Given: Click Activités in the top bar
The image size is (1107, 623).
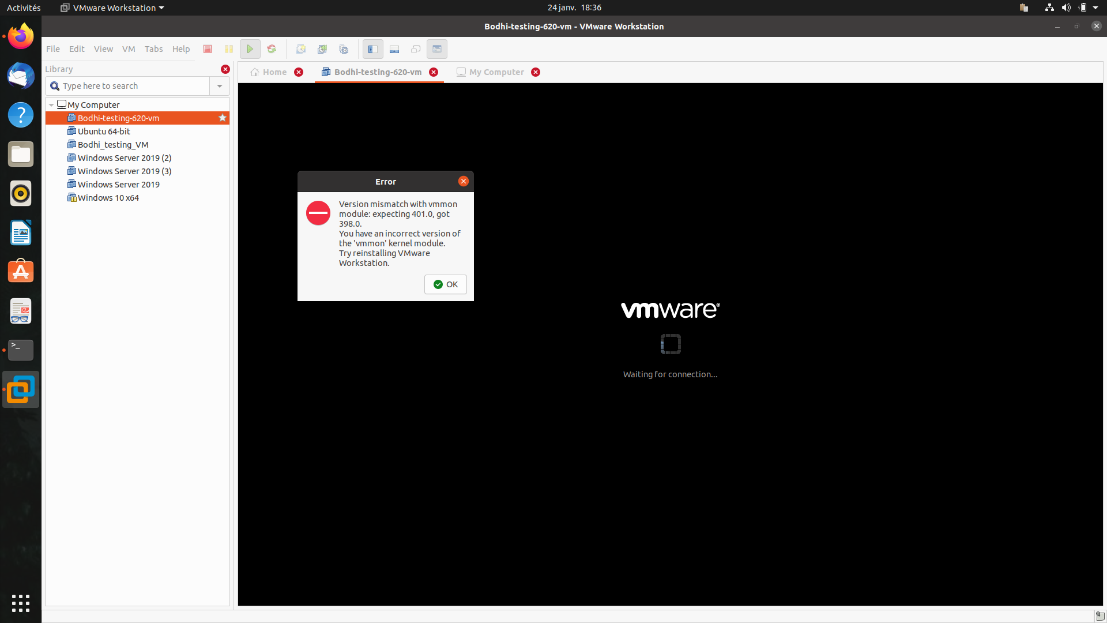Looking at the screenshot, I should tap(24, 7).
